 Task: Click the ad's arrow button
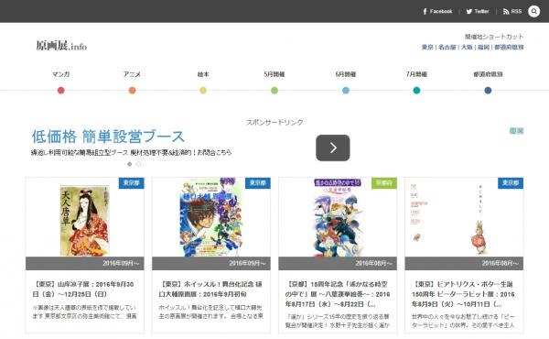(333, 148)
